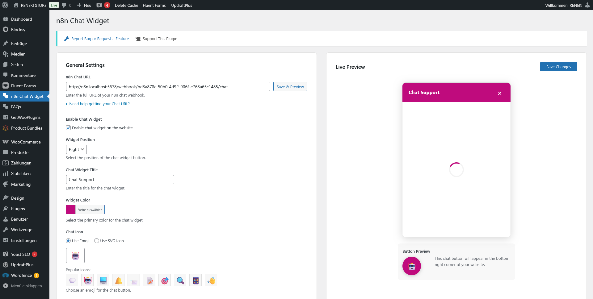The width and height of the screenshot is (593, 299).
Task: Click the round chat button preview
Action: click(411, 266)
